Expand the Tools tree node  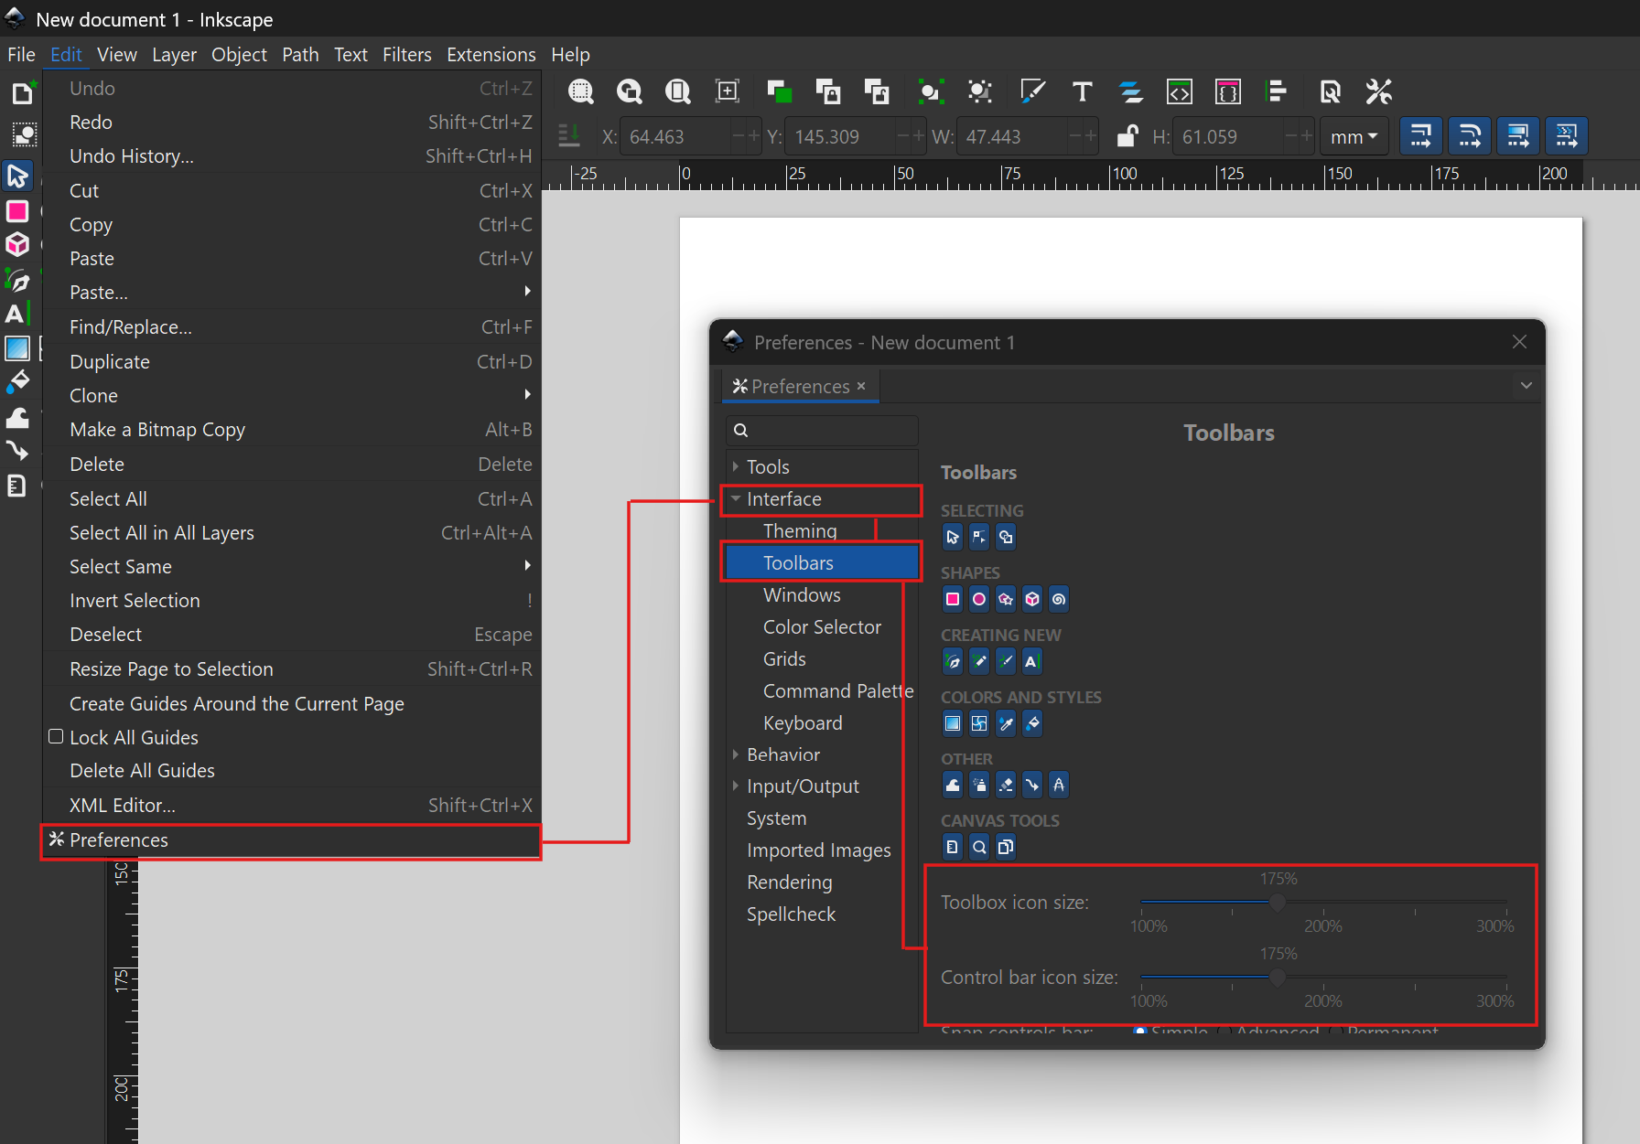[736, 467]
